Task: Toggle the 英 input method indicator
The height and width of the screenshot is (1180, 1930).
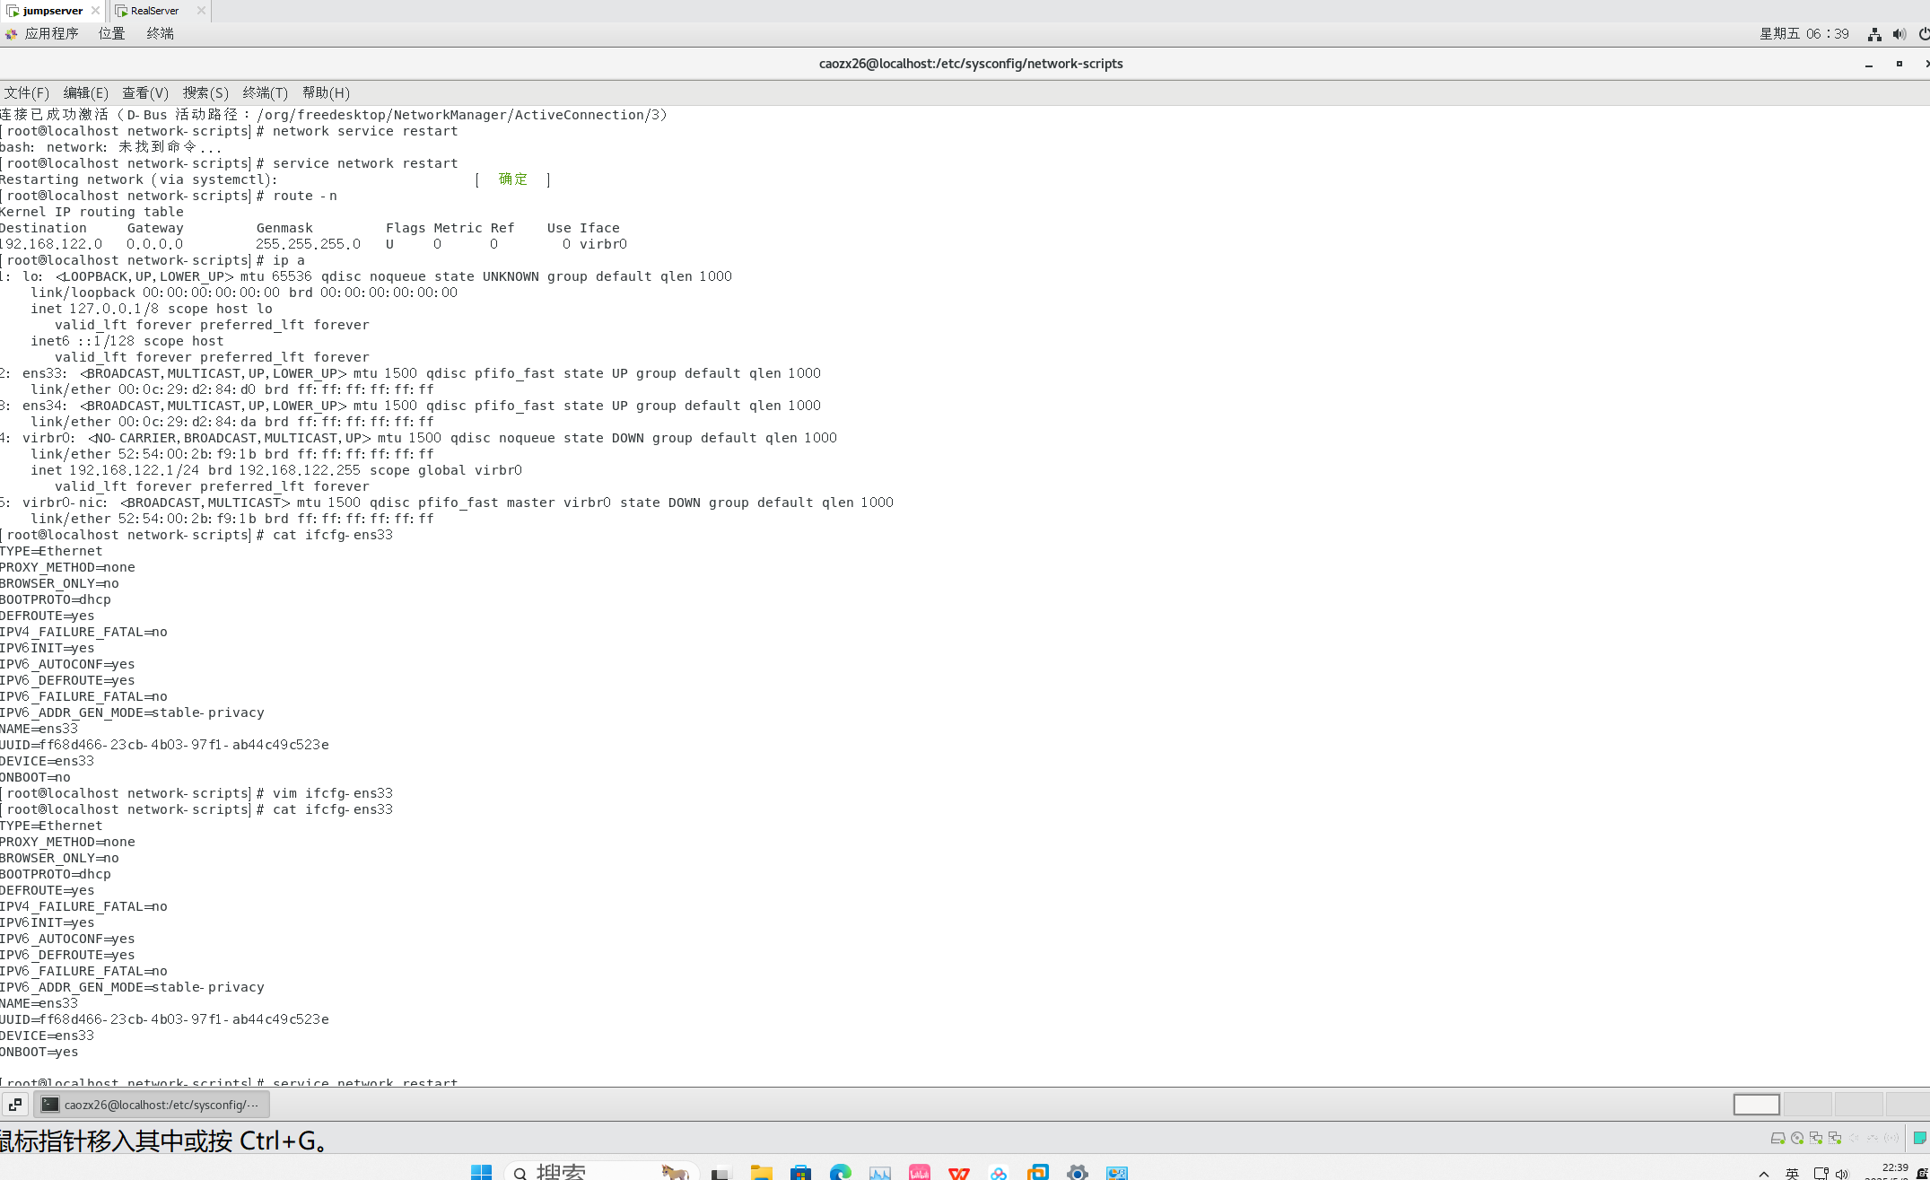Action: (x=1792, y=1173)
